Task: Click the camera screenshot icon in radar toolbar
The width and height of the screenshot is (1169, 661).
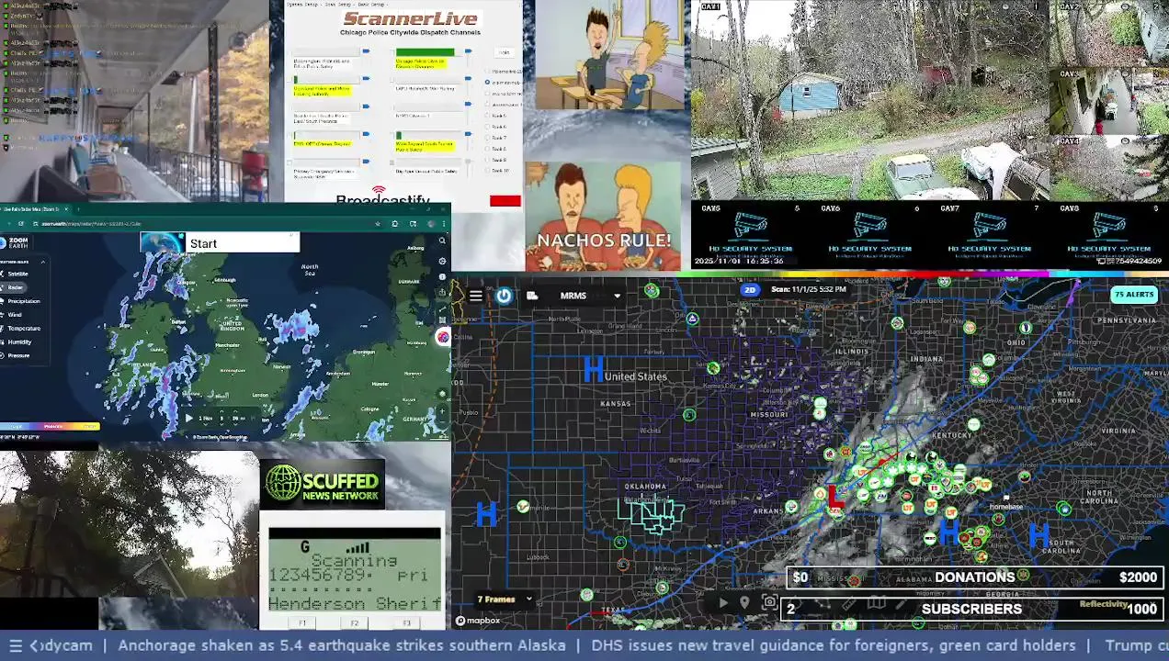Action: pyautogui.click(x=769, y=602)
